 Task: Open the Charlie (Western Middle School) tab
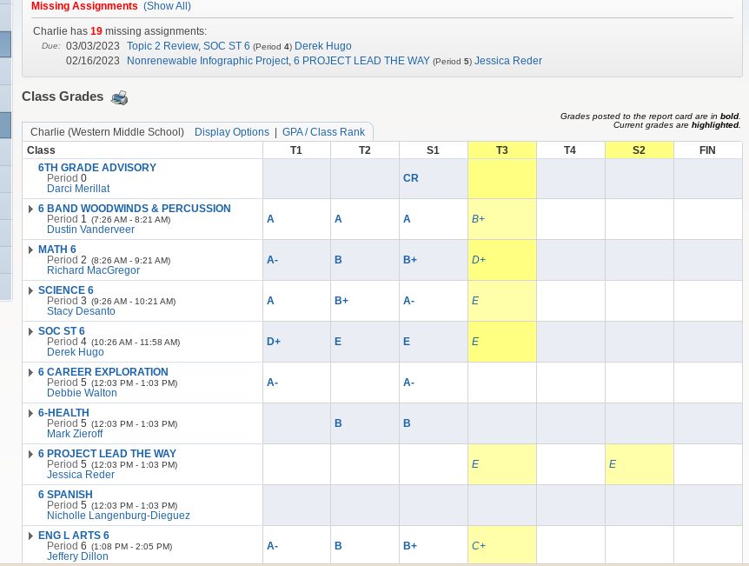107,132
